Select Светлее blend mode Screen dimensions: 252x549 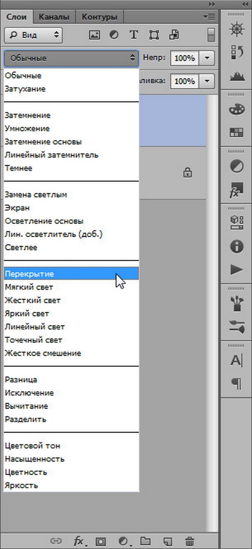71,247
